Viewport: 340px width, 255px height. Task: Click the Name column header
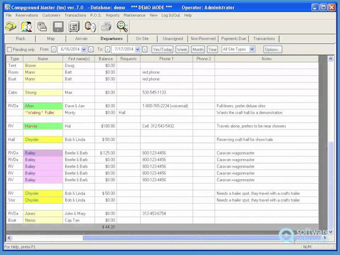(x=43, y=59)
